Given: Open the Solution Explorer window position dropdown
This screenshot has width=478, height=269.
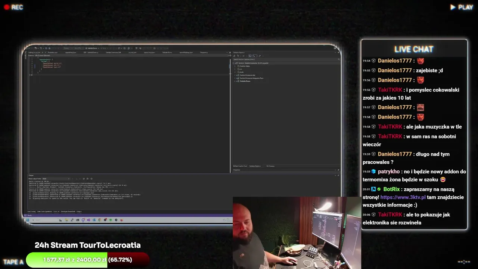Looking at the screenshot, I should pos(335,53).
